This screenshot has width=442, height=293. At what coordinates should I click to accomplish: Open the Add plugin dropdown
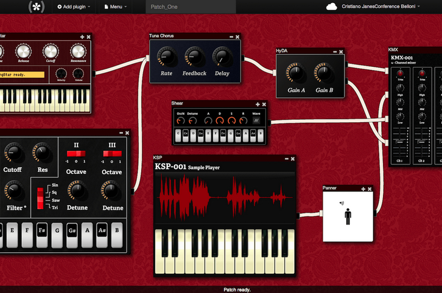point(74,7)
